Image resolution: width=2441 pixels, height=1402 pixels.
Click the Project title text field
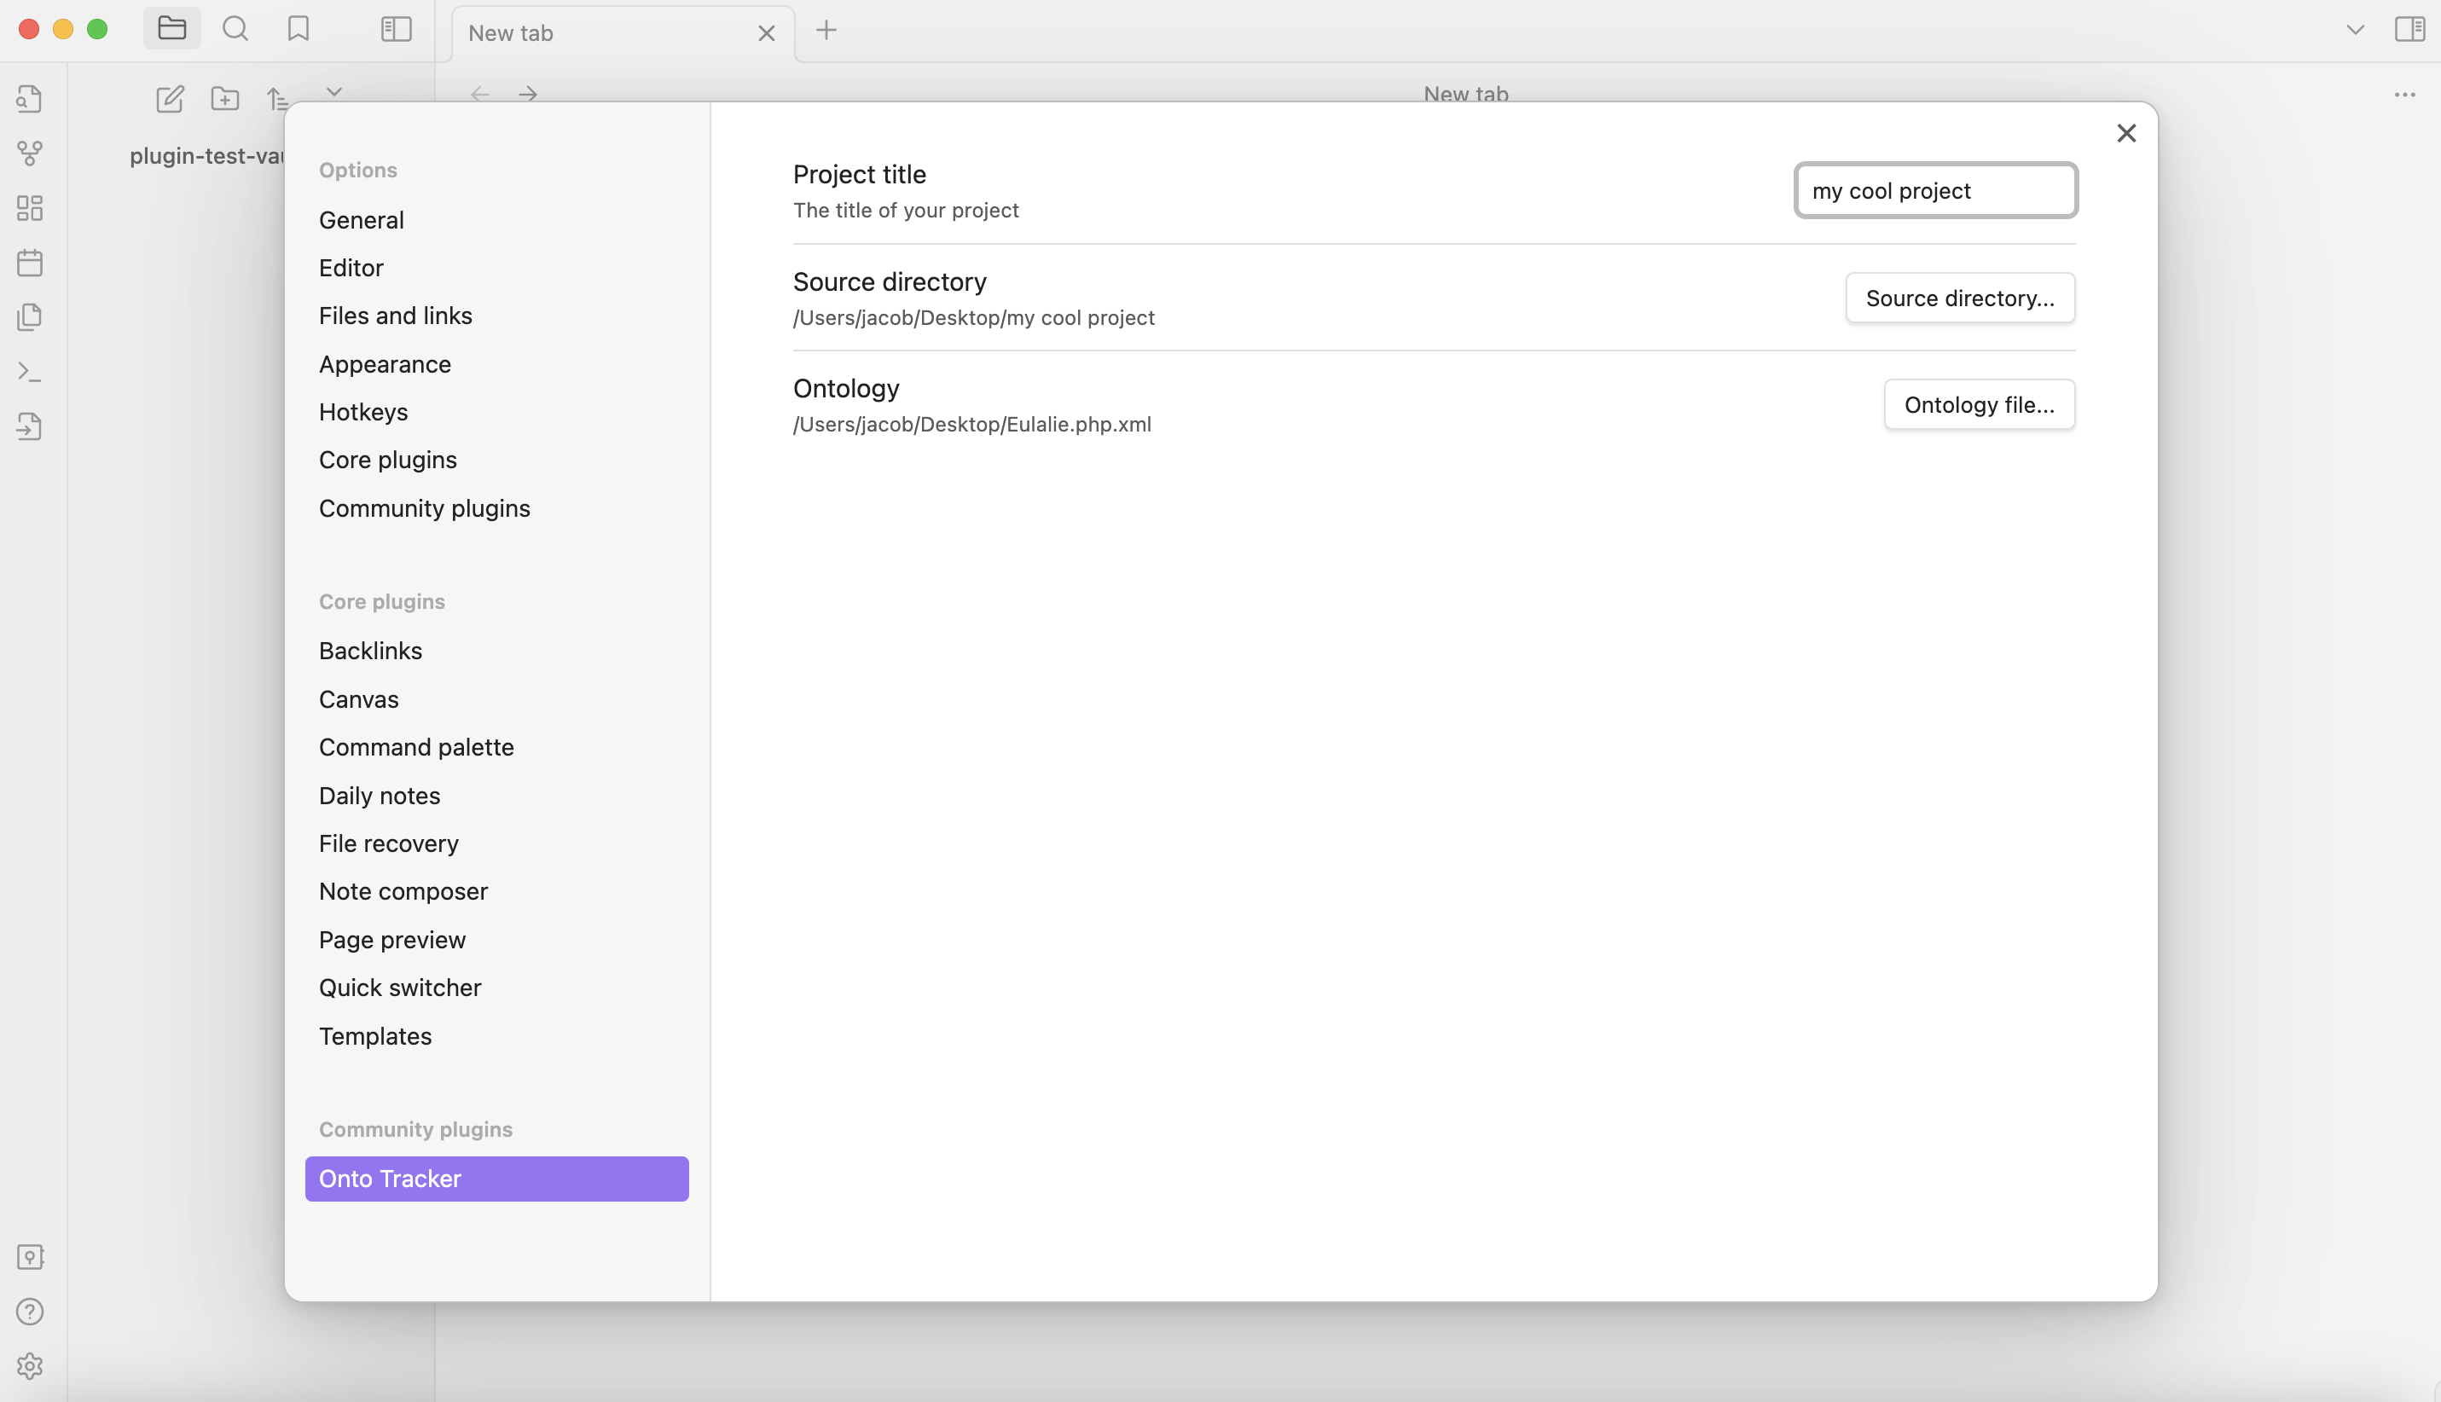(1934, 191)
